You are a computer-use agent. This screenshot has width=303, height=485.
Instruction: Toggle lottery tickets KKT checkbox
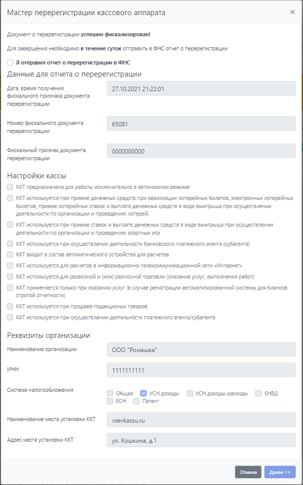pyautogui.click(x=10, y=198)
